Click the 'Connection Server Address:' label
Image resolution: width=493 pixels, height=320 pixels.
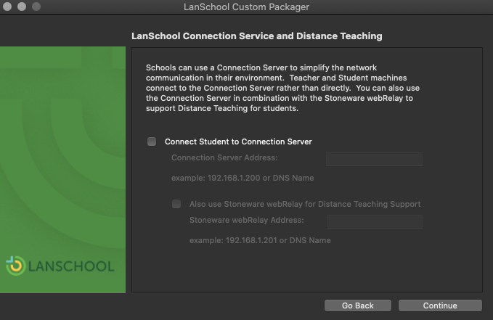click(x=224, y=157)
